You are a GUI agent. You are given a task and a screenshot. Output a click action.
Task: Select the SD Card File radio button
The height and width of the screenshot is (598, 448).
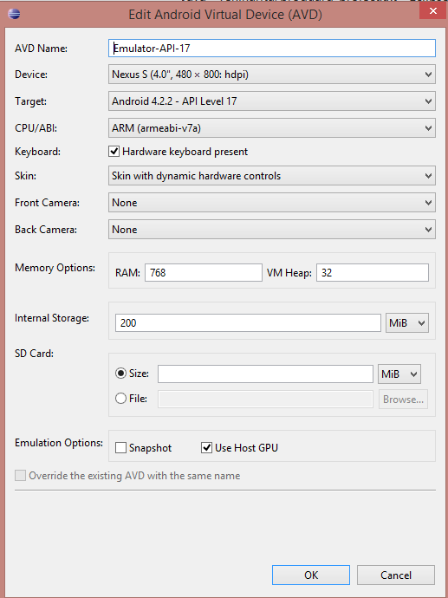[x=120, y=399]
